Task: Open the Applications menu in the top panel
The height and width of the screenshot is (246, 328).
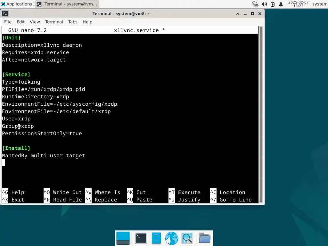Action: [17, 4]
